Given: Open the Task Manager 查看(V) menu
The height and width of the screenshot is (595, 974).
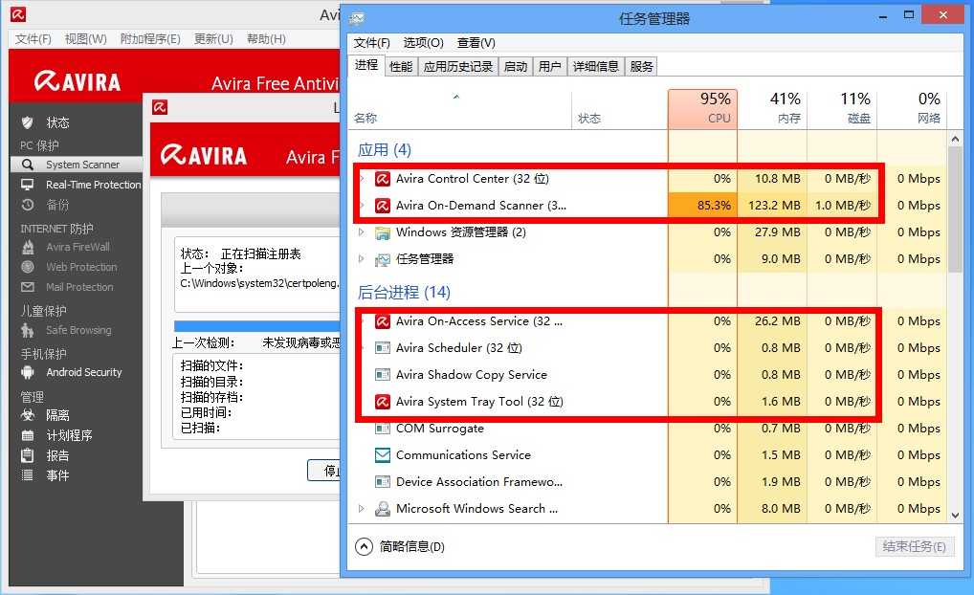Looking at the screenshot, I should coord(476,43).
